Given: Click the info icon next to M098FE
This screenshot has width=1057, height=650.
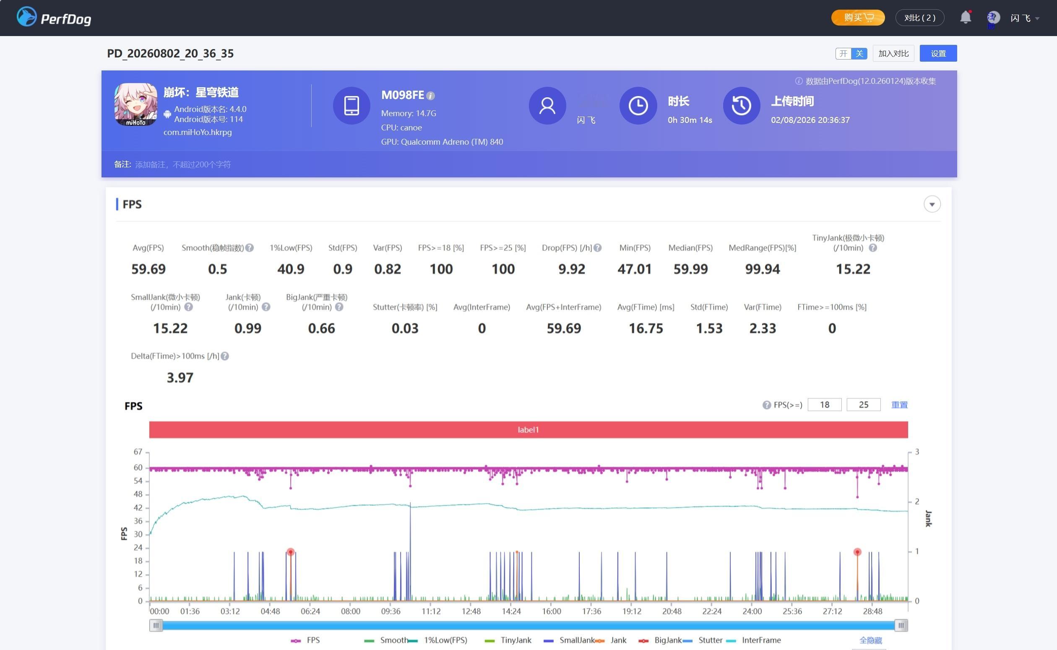Looking at the screenshot, I should tap(431, 96).
